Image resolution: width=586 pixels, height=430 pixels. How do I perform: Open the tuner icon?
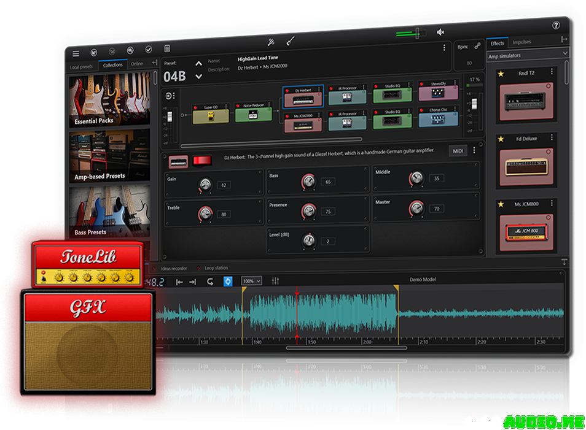[x=271, y=42]
